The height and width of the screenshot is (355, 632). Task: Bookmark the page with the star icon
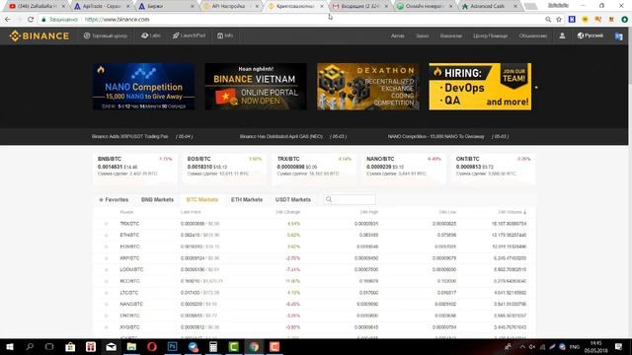tap(559, 20)
